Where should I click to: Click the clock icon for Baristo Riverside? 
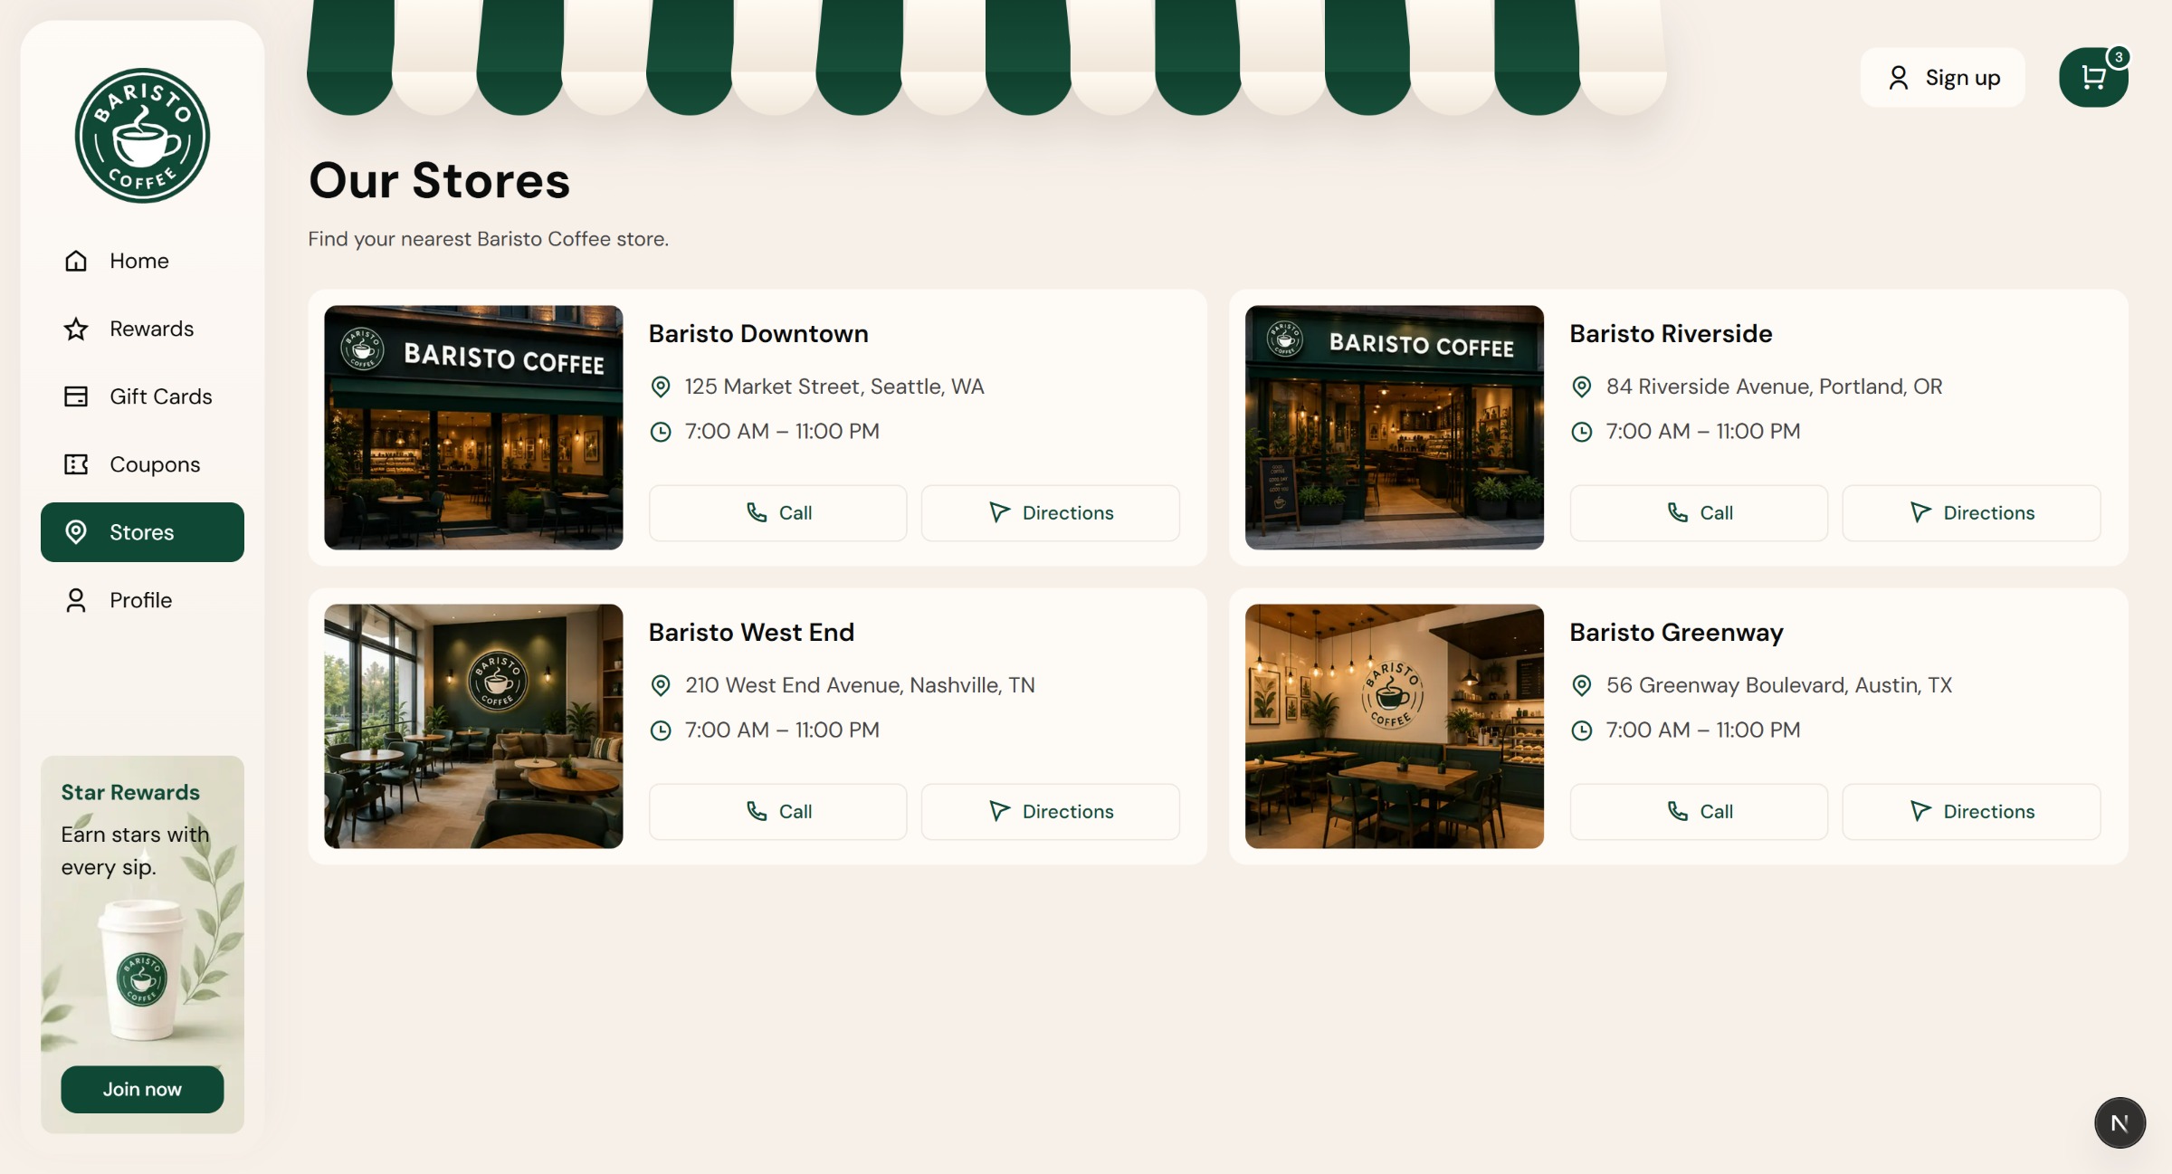pos(1581,432)
